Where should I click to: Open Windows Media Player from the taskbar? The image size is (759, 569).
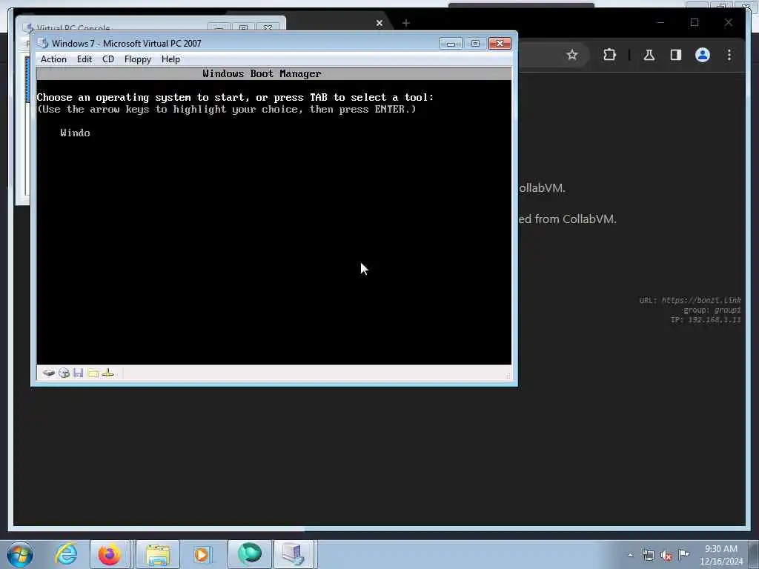(x=202, y=554)
